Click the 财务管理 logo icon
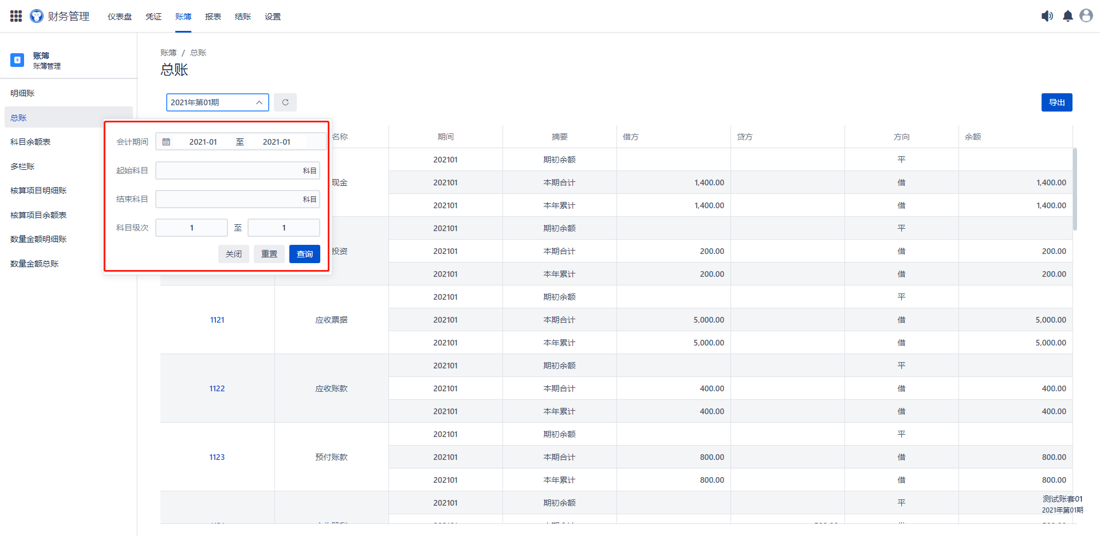This screenshot has height=536, width=1100. [37, 16]
